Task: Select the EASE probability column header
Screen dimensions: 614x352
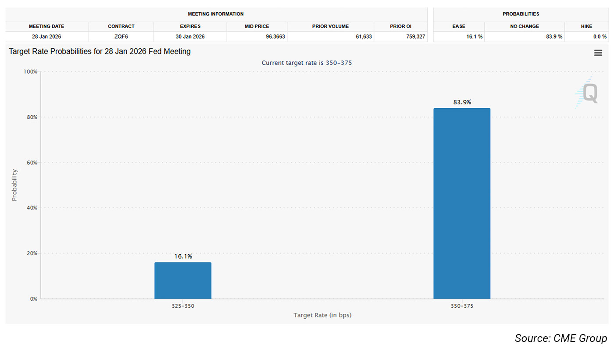Action: coord(459,26)
